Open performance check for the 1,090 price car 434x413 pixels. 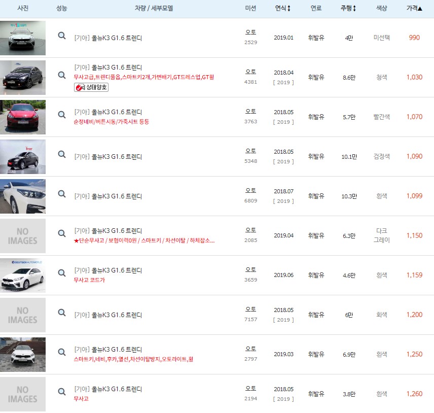[x=62, y=155]
